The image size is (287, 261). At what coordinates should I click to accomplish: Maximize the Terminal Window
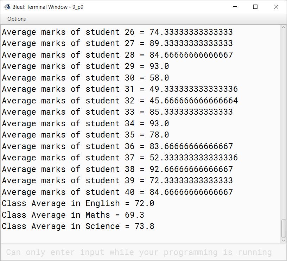click(254, 7)
